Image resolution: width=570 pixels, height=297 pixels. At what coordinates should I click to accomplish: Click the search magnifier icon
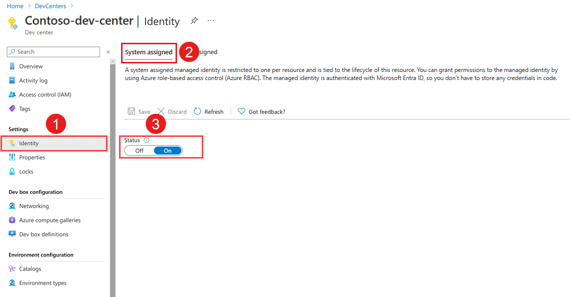13,52
